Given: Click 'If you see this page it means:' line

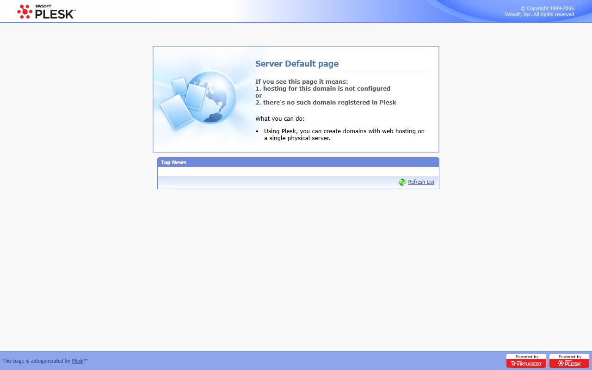Looking at the screenshot, I should coord(302,81).
